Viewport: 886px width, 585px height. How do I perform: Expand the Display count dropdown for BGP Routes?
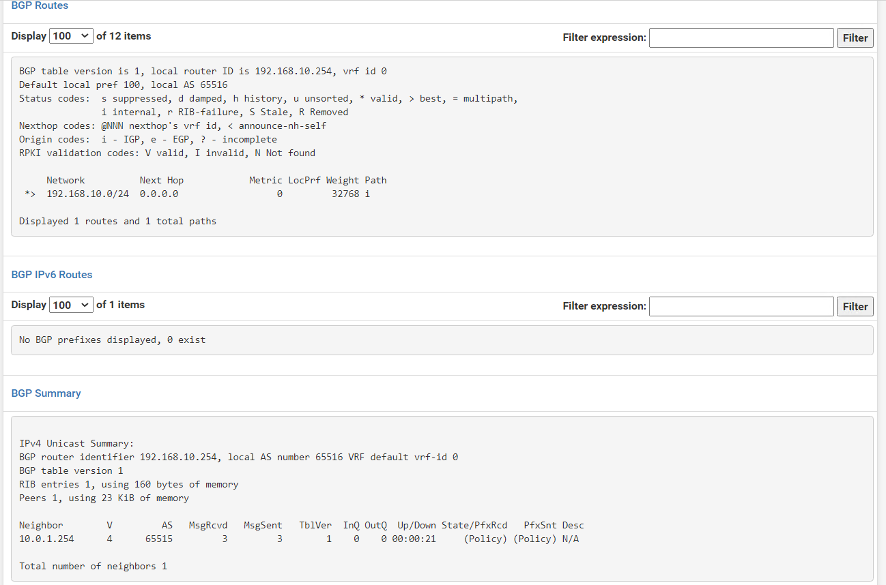point(71,36)
